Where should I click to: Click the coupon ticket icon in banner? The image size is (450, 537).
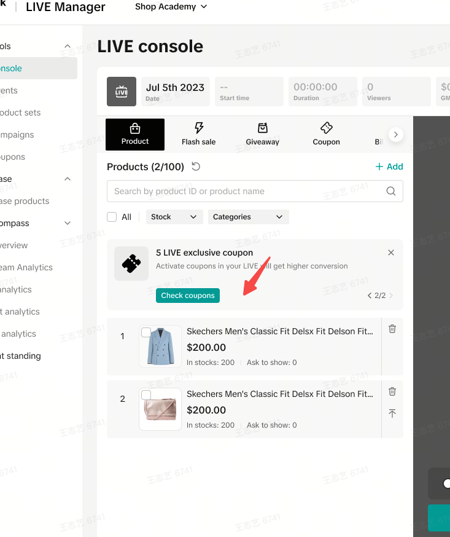(131, 264)
